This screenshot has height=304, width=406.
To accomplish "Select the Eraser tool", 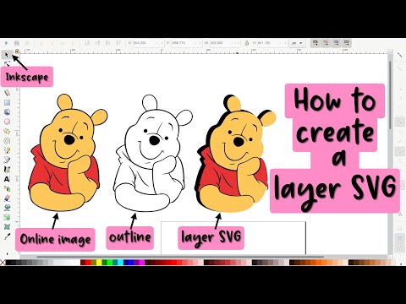I will (7, 198).
